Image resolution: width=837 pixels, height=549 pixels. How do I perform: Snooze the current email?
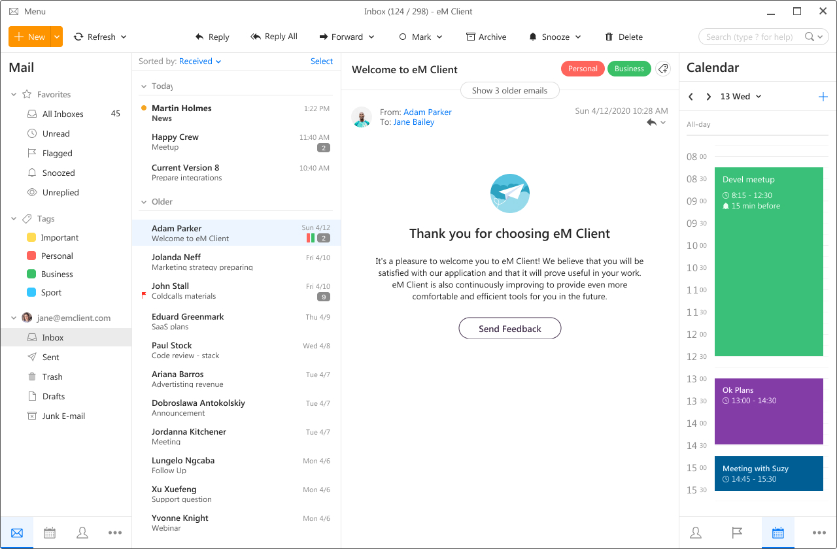click(549, 37)
